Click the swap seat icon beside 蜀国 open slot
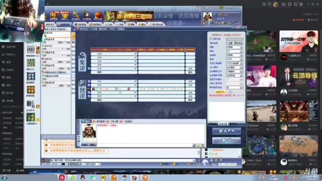322x181 pixels. pos(89,69)
